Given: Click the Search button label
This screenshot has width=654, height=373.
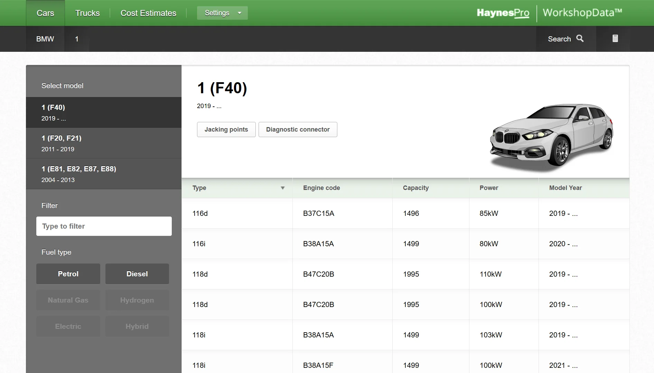Looking at the screenshot, I should pos(559,39).
